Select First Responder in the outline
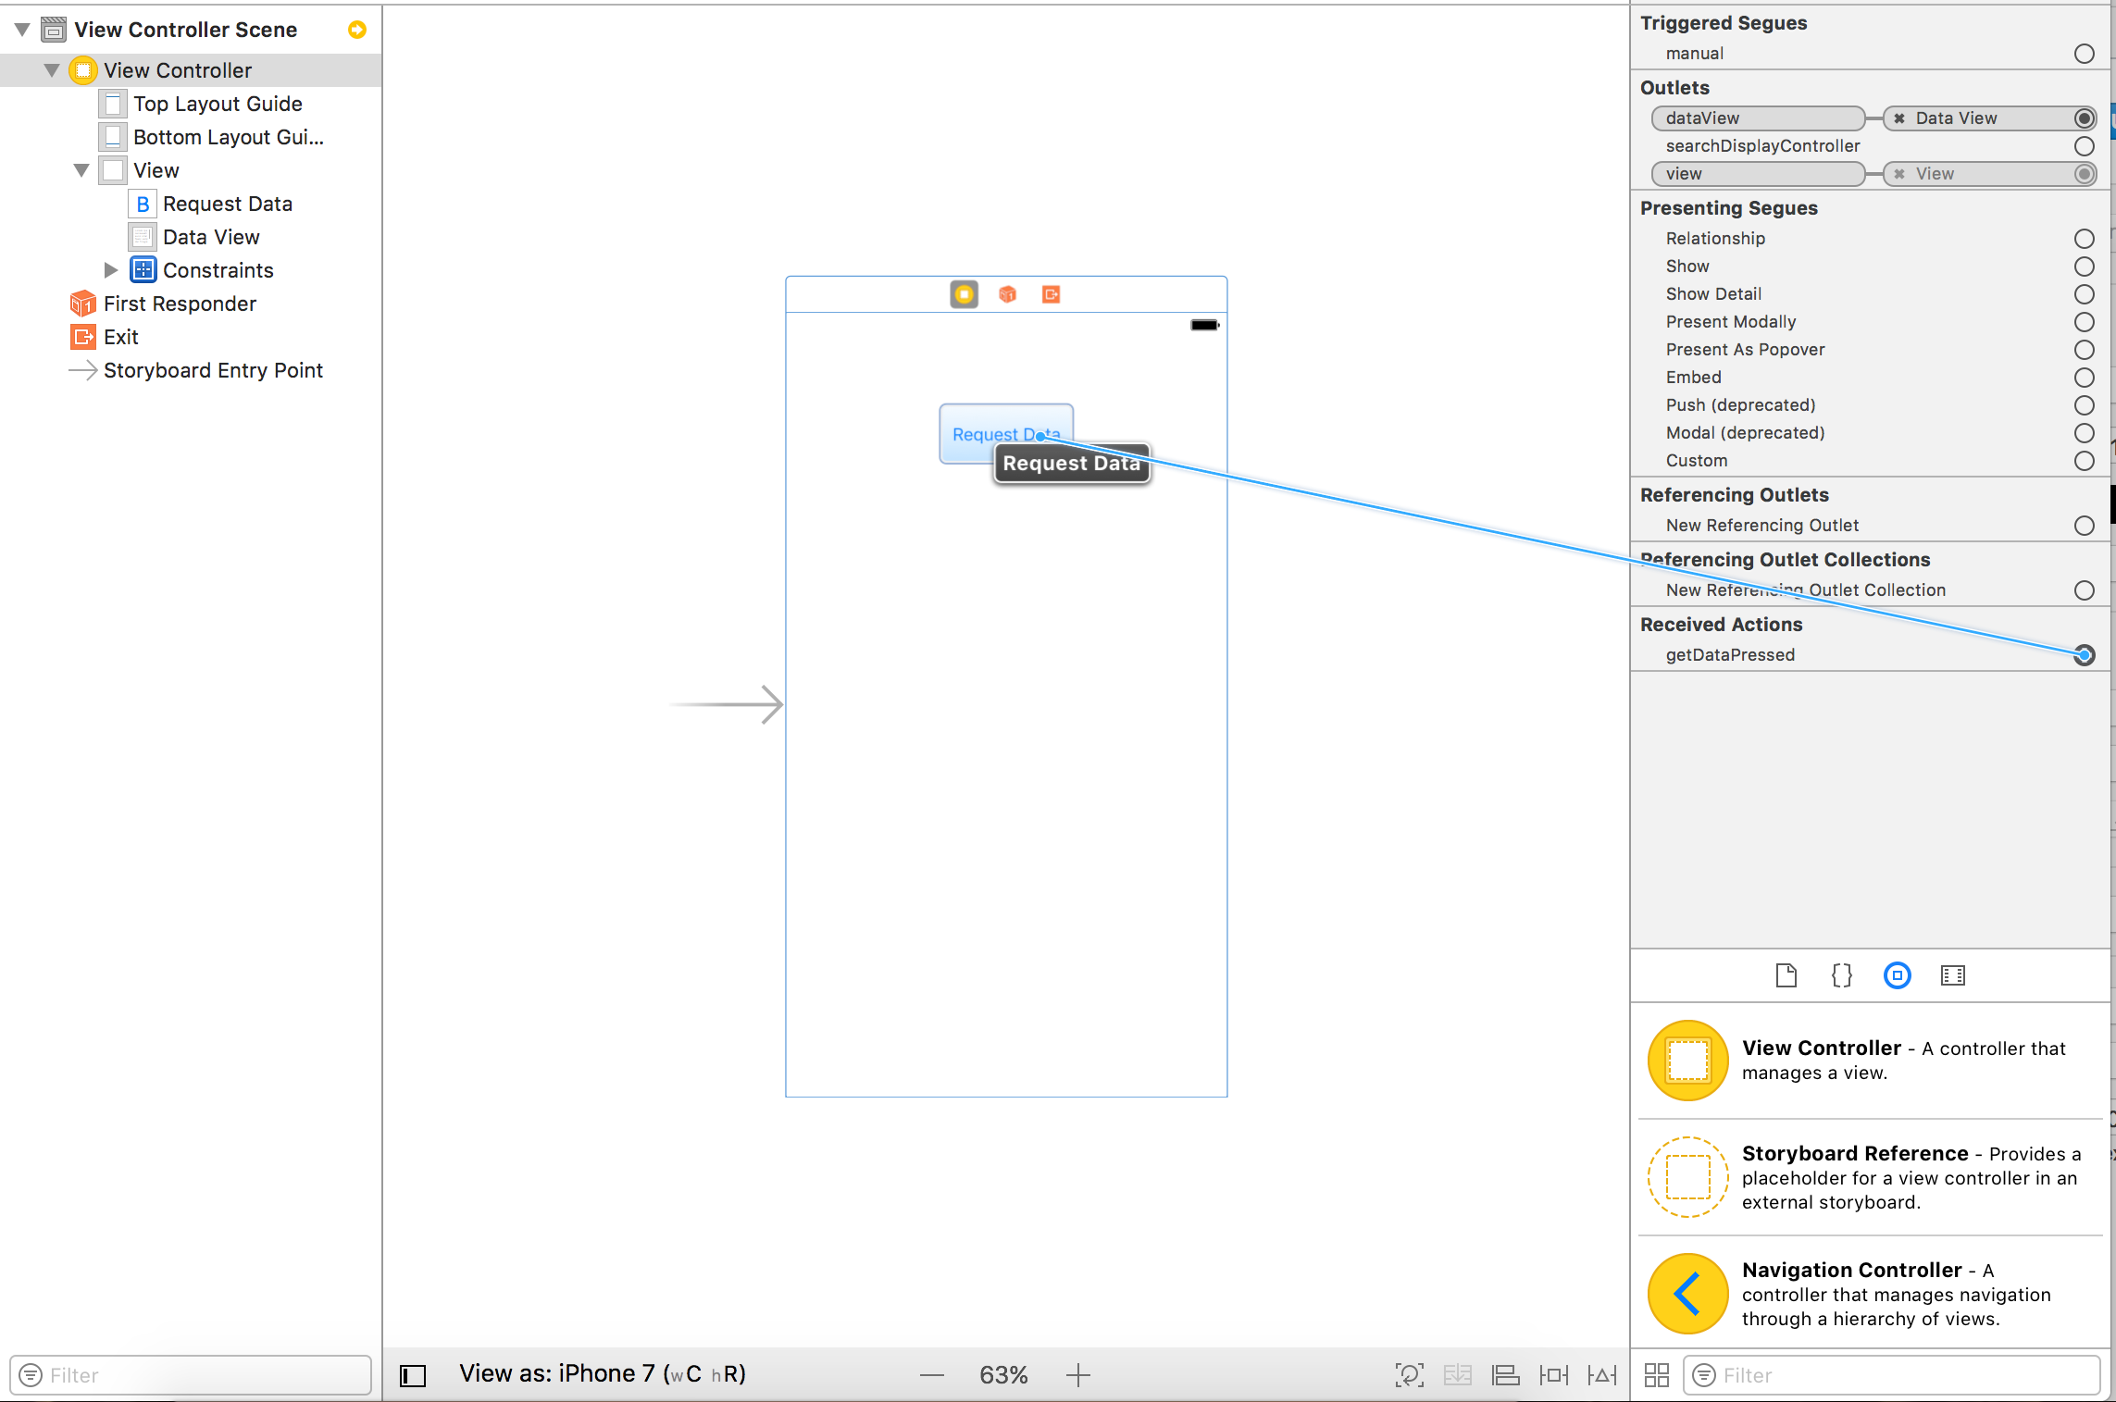Screen dimensions: 2116x1402 click(180, 304)
